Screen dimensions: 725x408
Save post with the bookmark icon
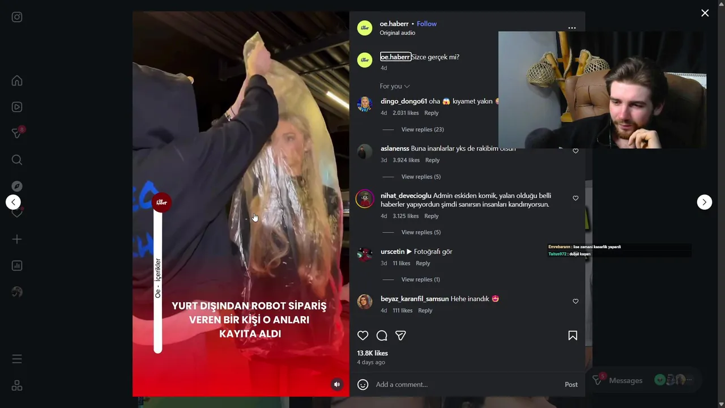point(573,335)
